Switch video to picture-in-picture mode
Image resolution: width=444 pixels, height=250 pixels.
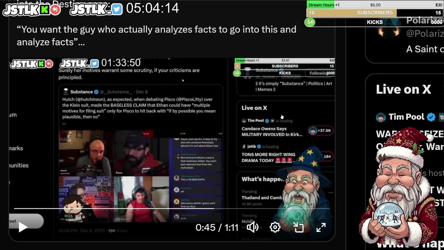point(298,227)
